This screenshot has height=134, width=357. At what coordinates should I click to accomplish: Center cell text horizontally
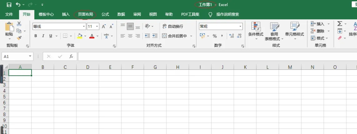(130, 36)
